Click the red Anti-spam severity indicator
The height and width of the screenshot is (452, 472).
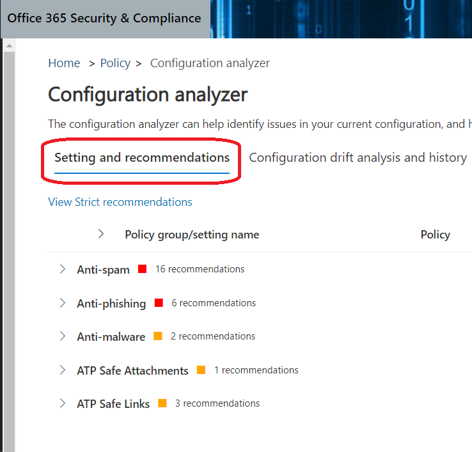click(x=143, y=269)
